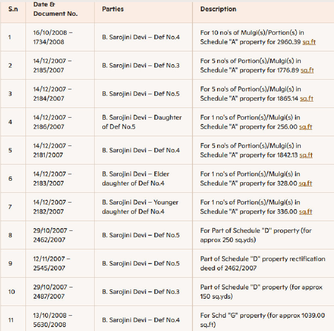Click the sq.ft link after 336.00

tap(305, 212)
